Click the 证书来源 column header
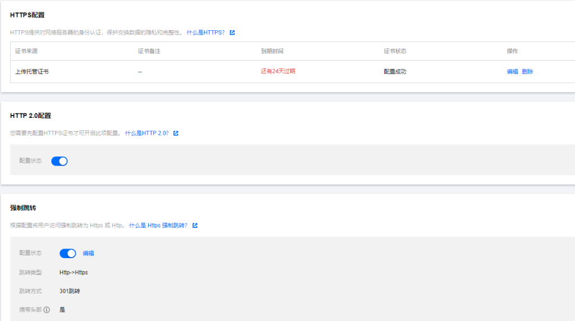 coord(26,51)
